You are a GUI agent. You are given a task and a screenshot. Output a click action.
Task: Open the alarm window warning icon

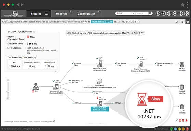[169, 13]
